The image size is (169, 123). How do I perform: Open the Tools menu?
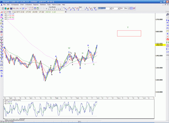pos(49,5)
